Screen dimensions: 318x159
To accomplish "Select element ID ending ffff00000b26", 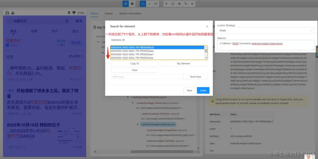I will (x=158, y=48).
